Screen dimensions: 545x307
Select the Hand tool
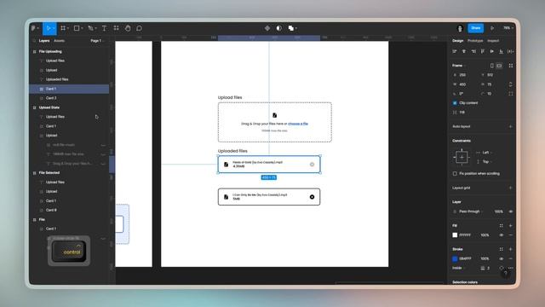(128, 28)
